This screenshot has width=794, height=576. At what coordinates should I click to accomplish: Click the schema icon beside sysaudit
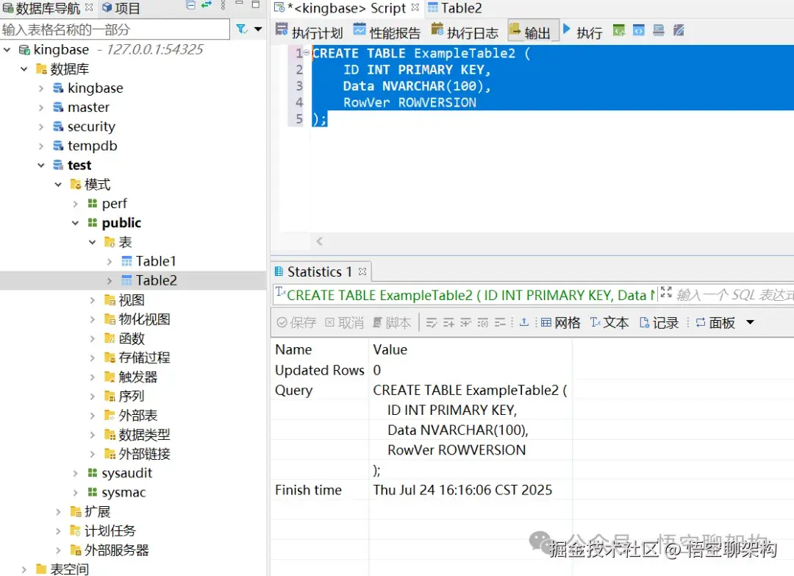point(92,473)
